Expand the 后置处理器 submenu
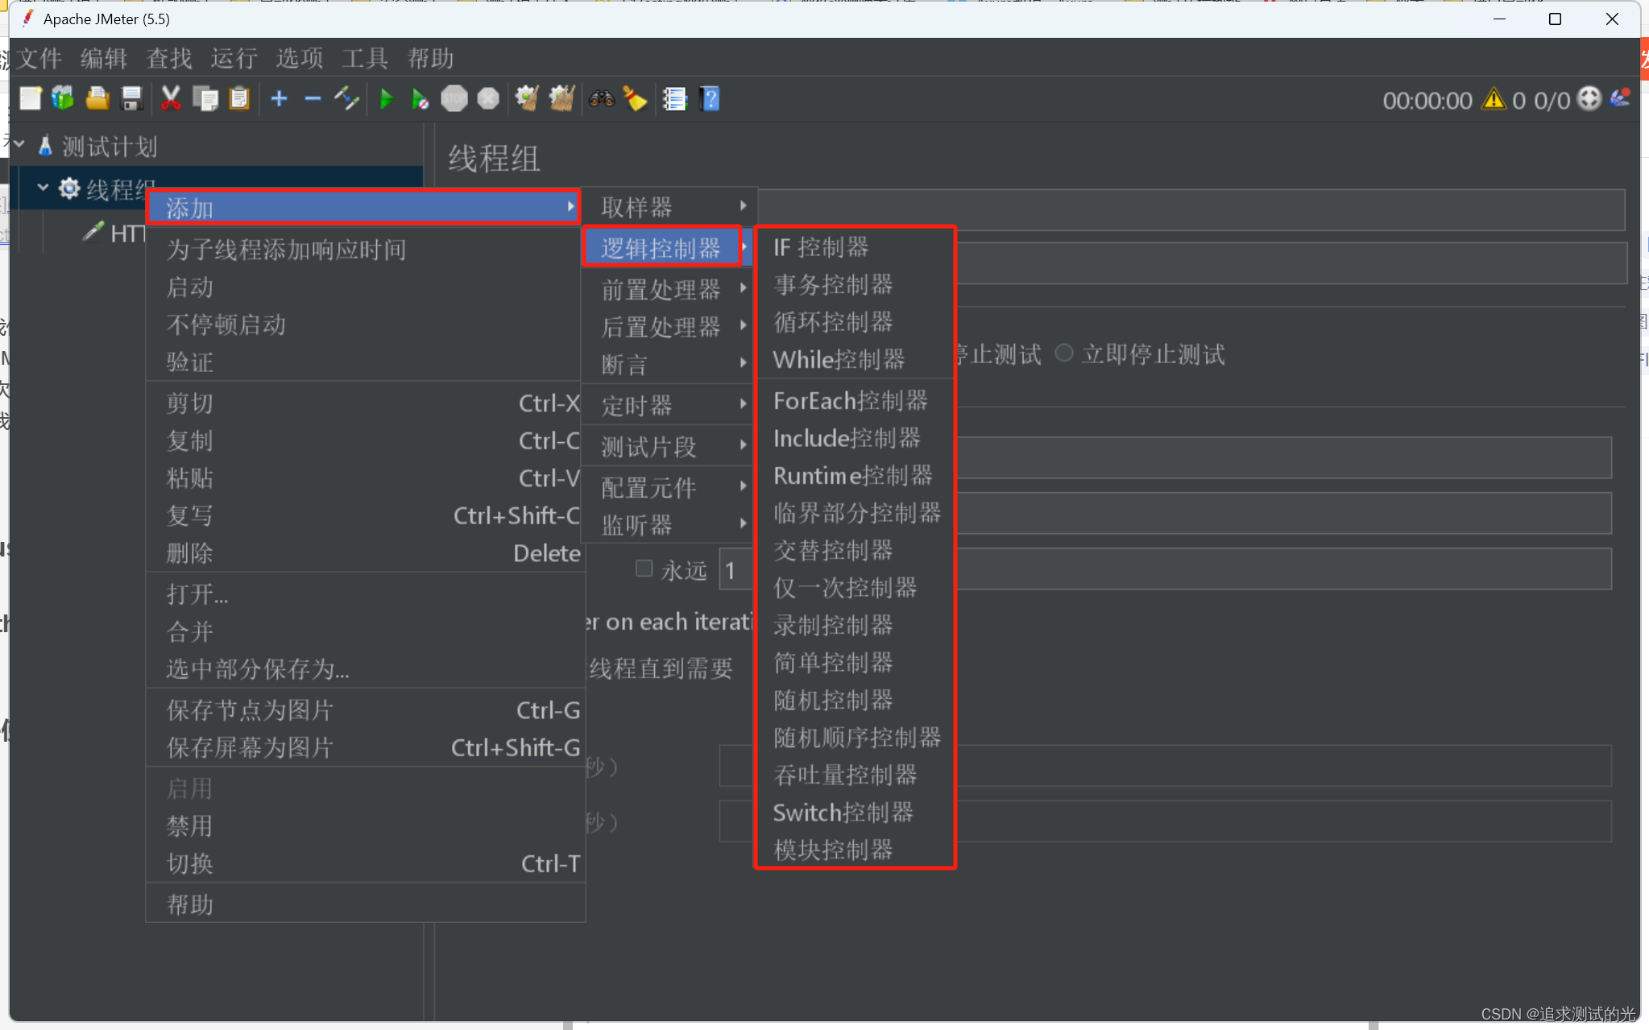Viewport: 1649px width, 1030px height. [x=669, y=327]
